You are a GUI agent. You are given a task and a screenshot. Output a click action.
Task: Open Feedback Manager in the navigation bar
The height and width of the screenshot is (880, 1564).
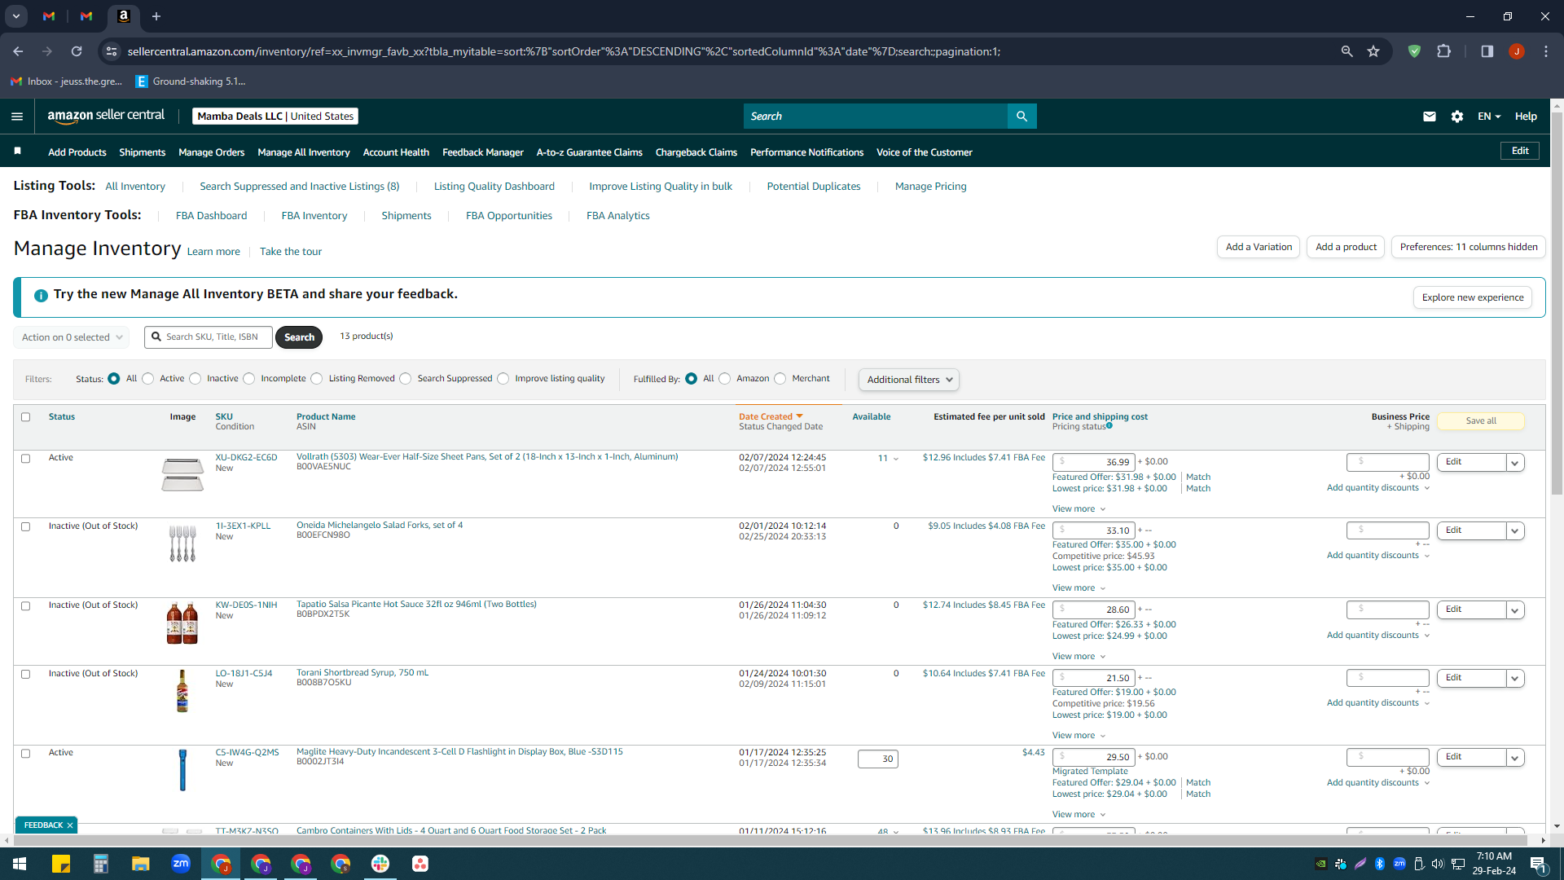pyautogui.click(x=483, y=152)
